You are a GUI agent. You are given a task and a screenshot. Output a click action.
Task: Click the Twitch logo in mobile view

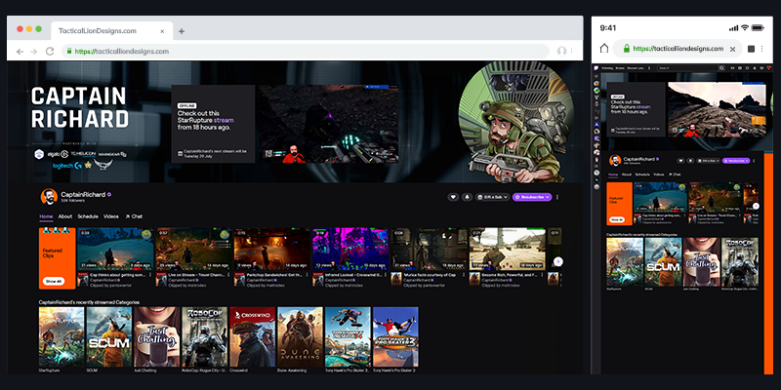(596, 67)
